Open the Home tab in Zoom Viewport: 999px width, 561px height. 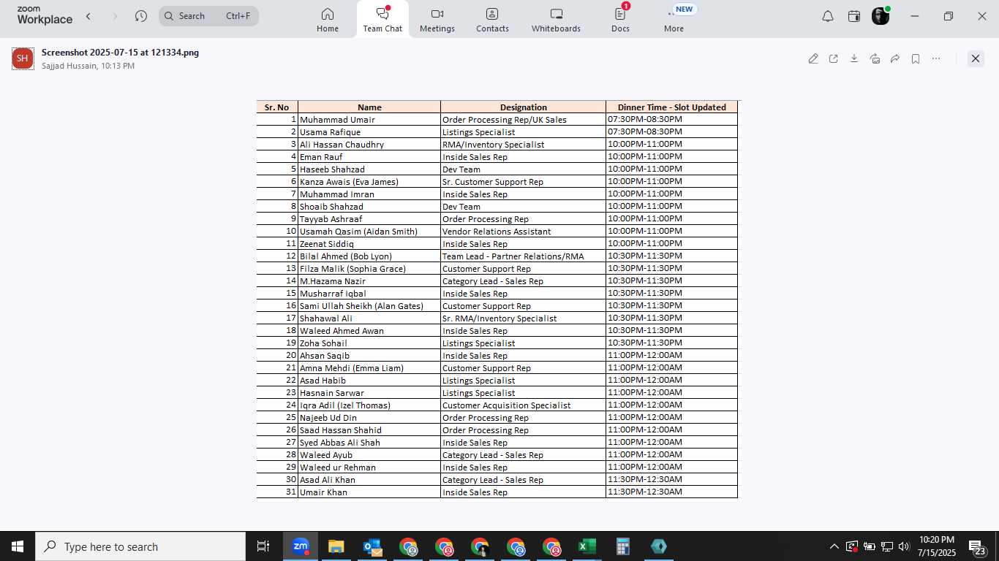pos(328,20)
